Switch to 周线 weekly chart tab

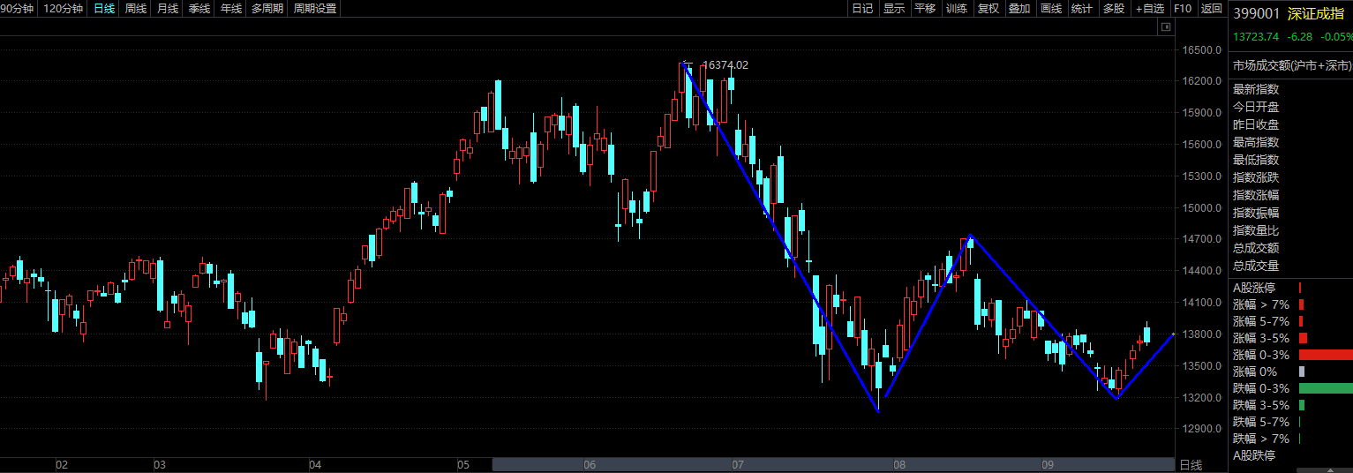pyautogui.click(x=136, y=9)
